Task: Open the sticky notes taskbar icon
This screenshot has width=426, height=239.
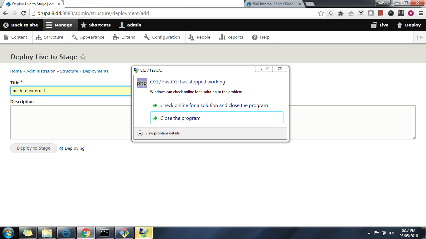Action: (x=28, y=232)
